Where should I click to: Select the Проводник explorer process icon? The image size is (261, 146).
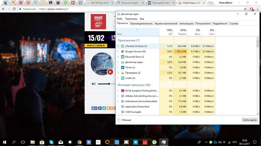122,73
